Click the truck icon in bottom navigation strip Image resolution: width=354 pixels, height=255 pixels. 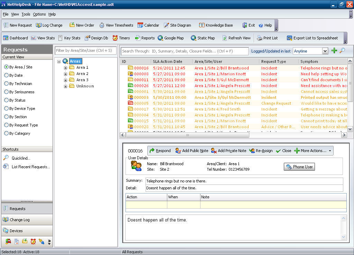[8, 242]
